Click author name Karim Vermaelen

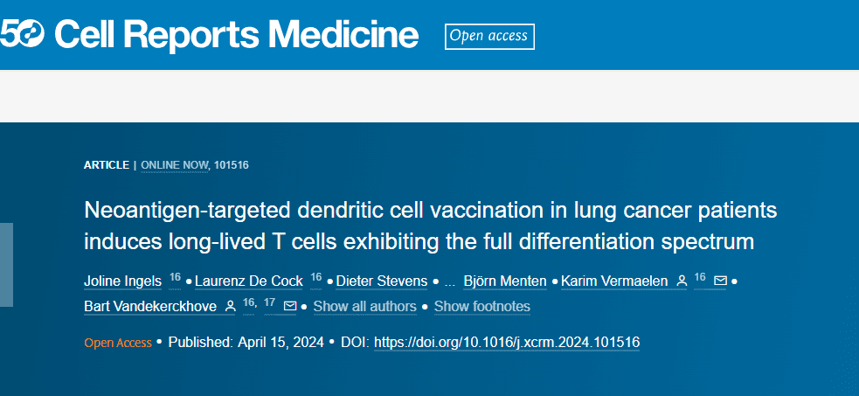(x=614, y=281)
